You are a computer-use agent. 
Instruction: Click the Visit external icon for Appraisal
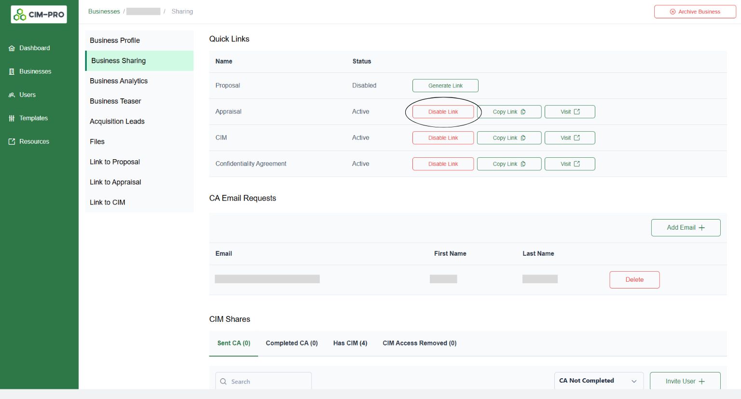click(576, 111)
